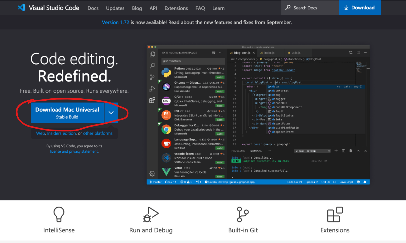Click the 'dateFormat' autocomplete suggestion
This screenshot has width=406, height=243.
click(x=280, y=91)
